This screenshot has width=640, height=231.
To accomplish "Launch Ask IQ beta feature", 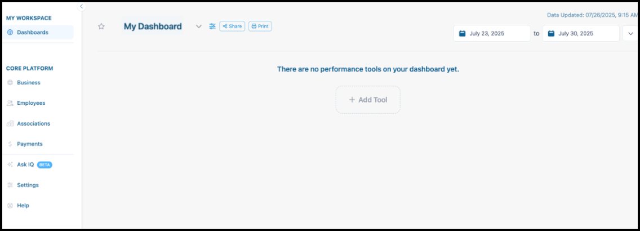I will [25, 165].
